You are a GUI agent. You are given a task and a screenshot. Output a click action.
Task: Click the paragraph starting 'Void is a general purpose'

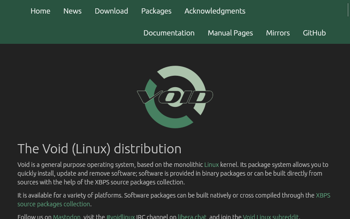(131, 173)
